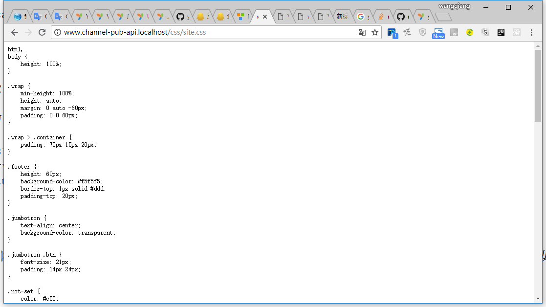The width and height of the screenshot is (546, 307).
Task: Click the line 'min-height: 100%;'
Action: (x=47, y=93)
